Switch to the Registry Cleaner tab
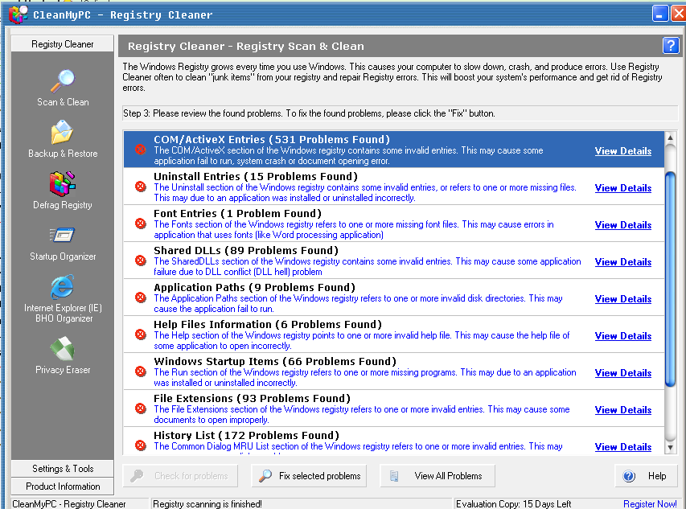The width and height of the screenshot is (686, 509). click(62, 44)
